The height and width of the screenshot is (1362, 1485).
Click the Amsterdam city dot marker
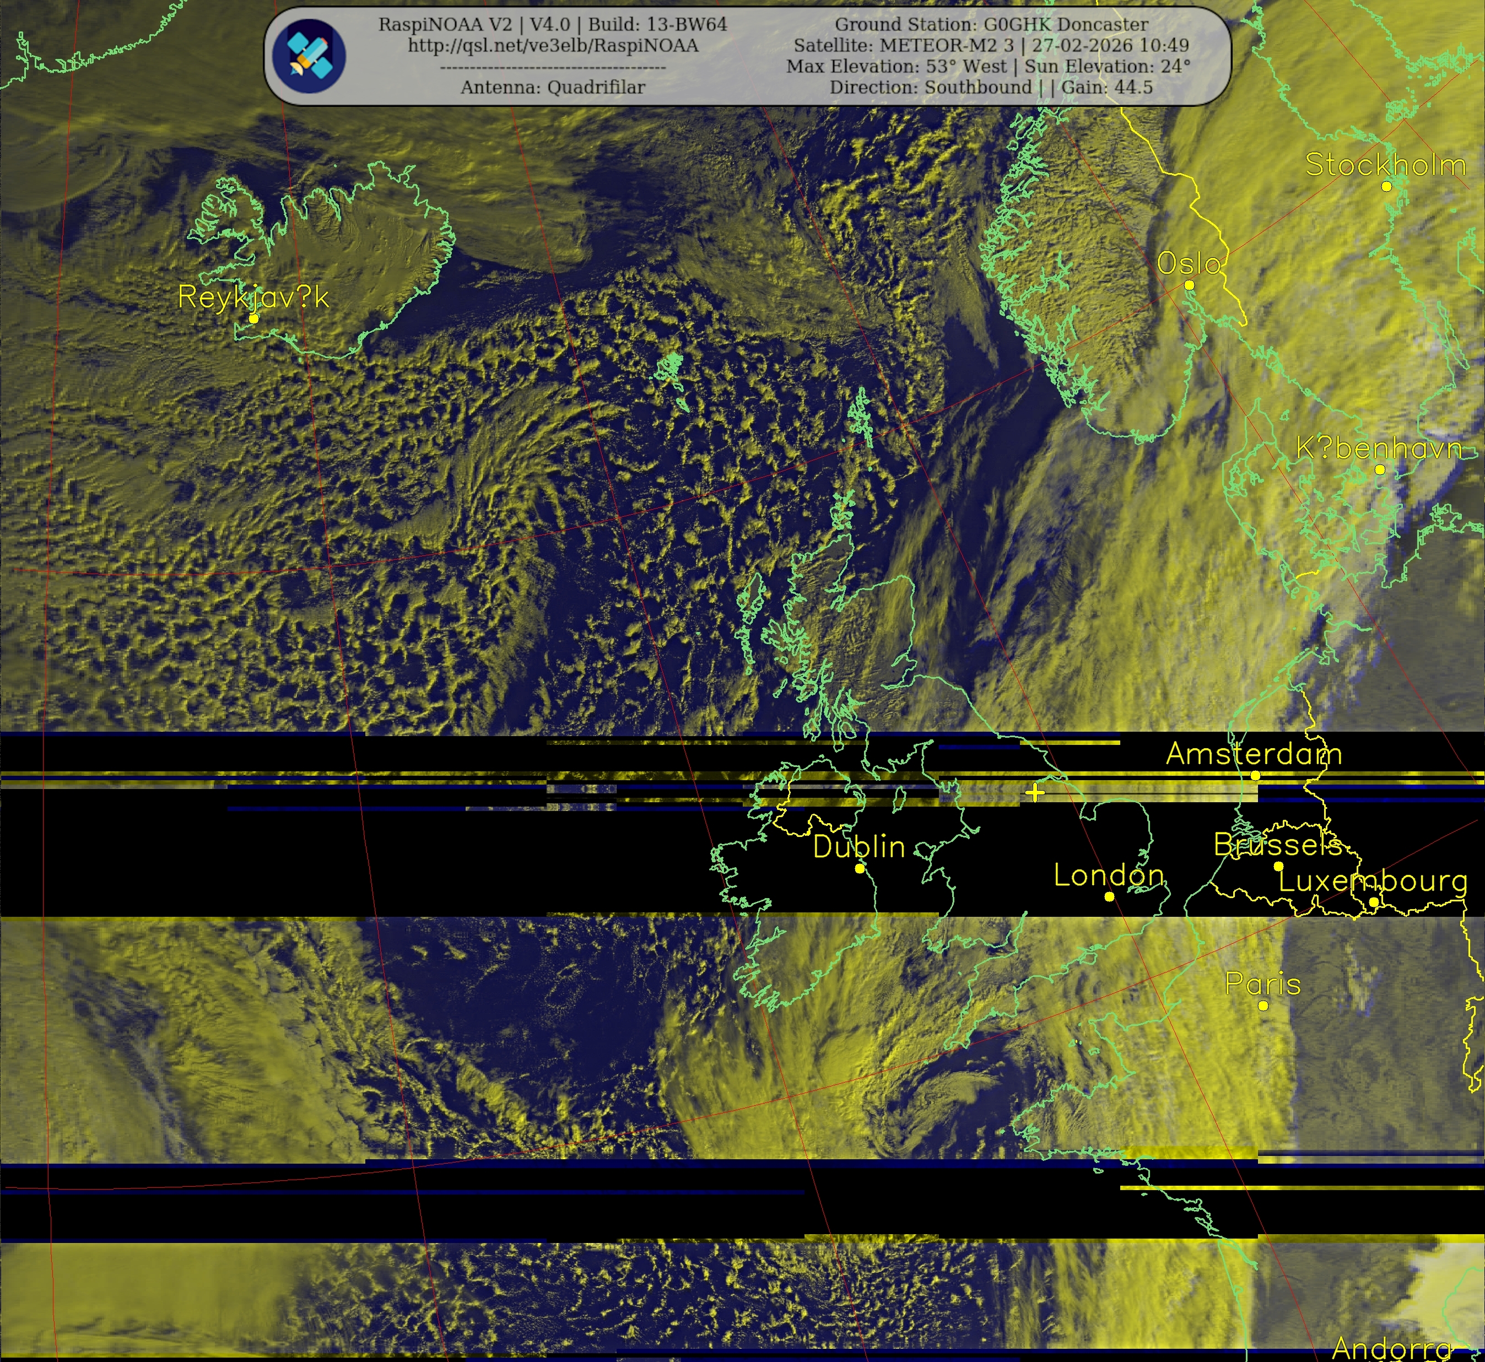pos(1255,775)
